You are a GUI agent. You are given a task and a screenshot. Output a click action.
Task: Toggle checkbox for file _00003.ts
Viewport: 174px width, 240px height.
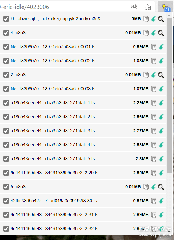point(6,89)
